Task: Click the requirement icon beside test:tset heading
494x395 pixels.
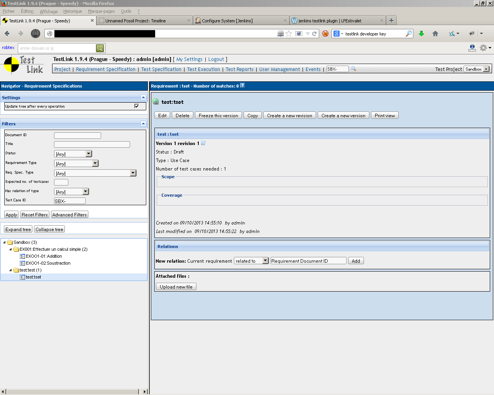Action: pyautogui.click(x=156, y=102)
